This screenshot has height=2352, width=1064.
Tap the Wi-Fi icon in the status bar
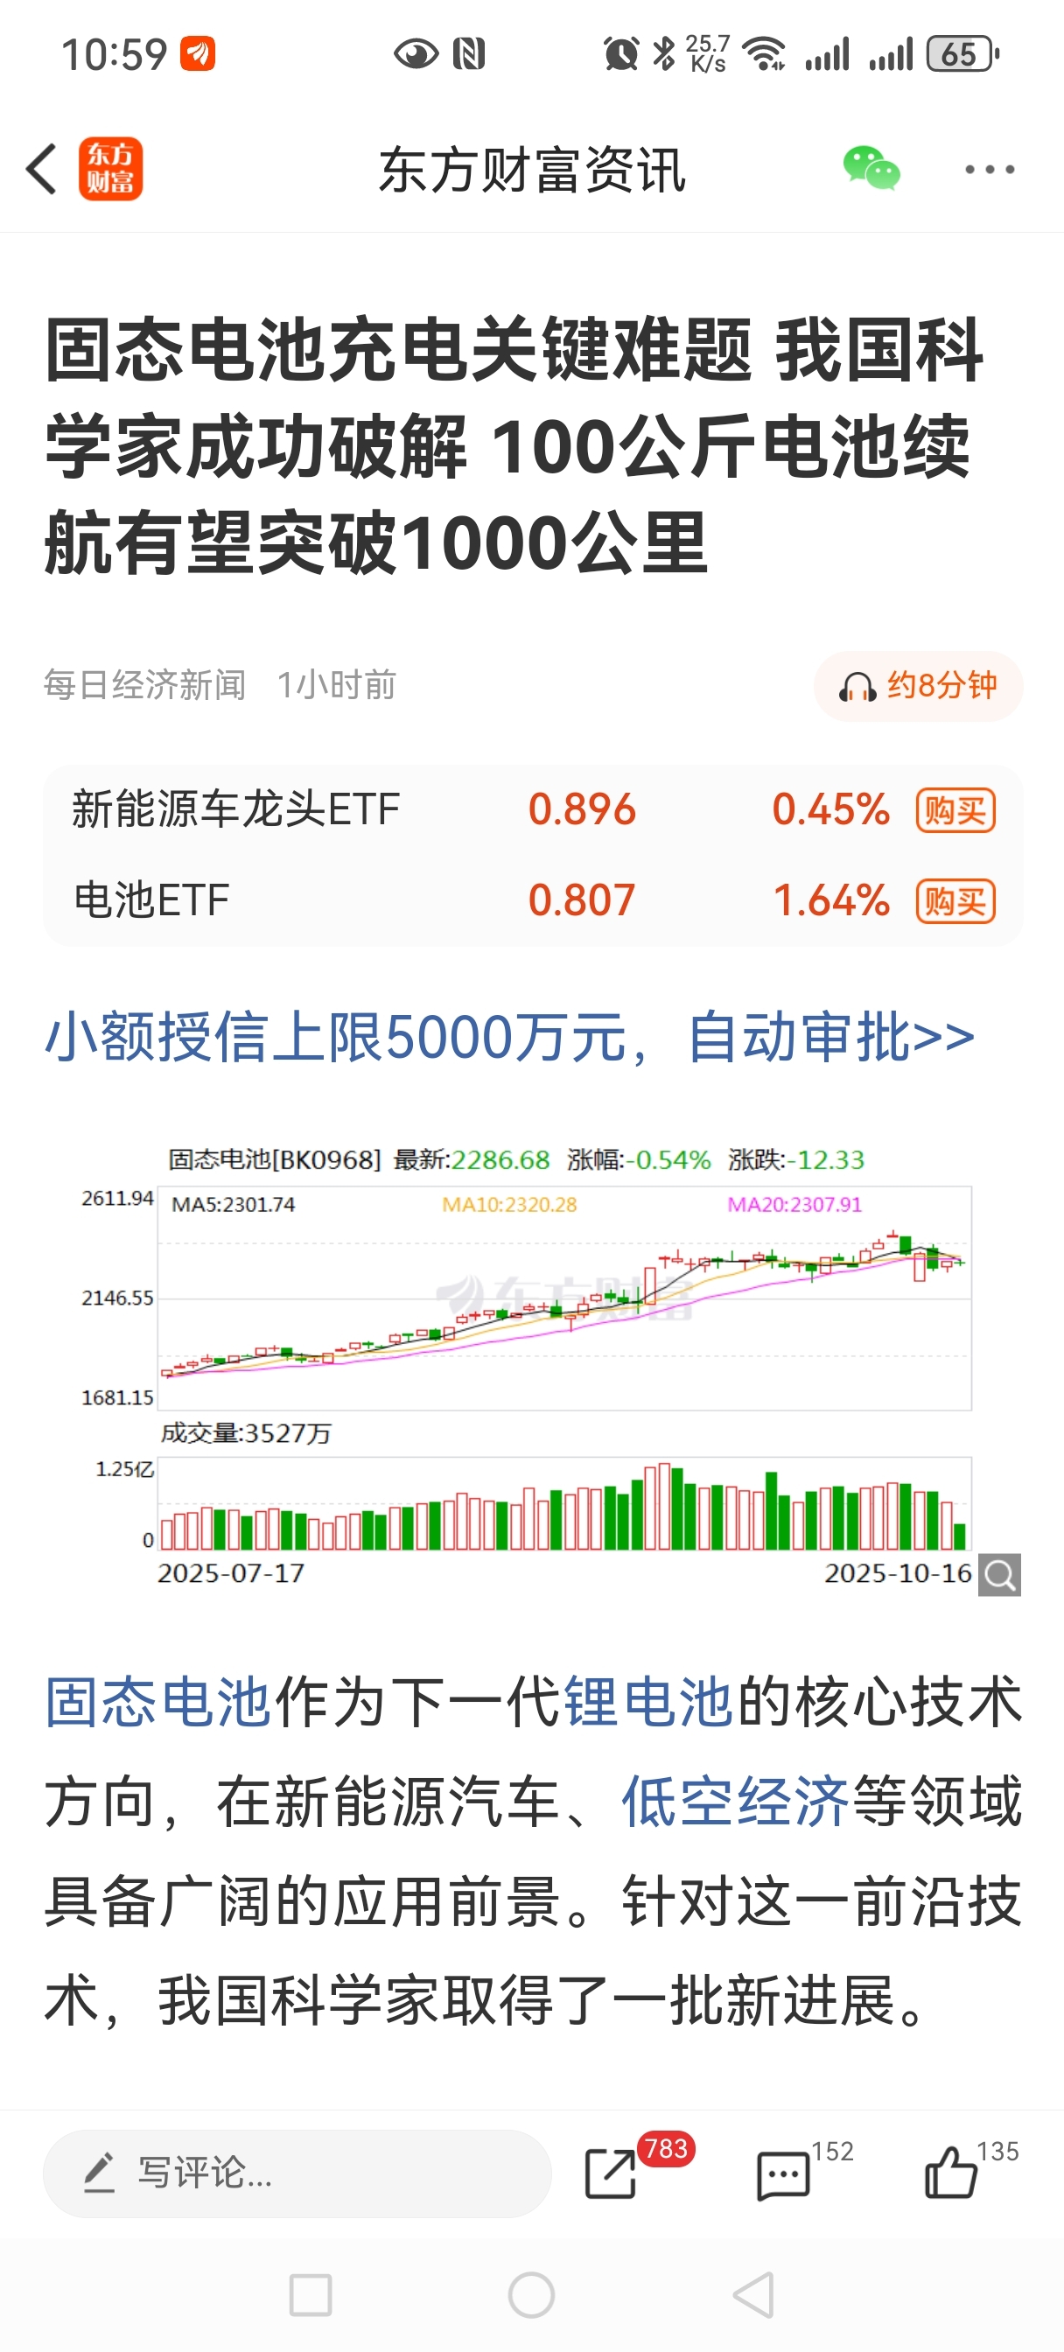pos(765,54)
